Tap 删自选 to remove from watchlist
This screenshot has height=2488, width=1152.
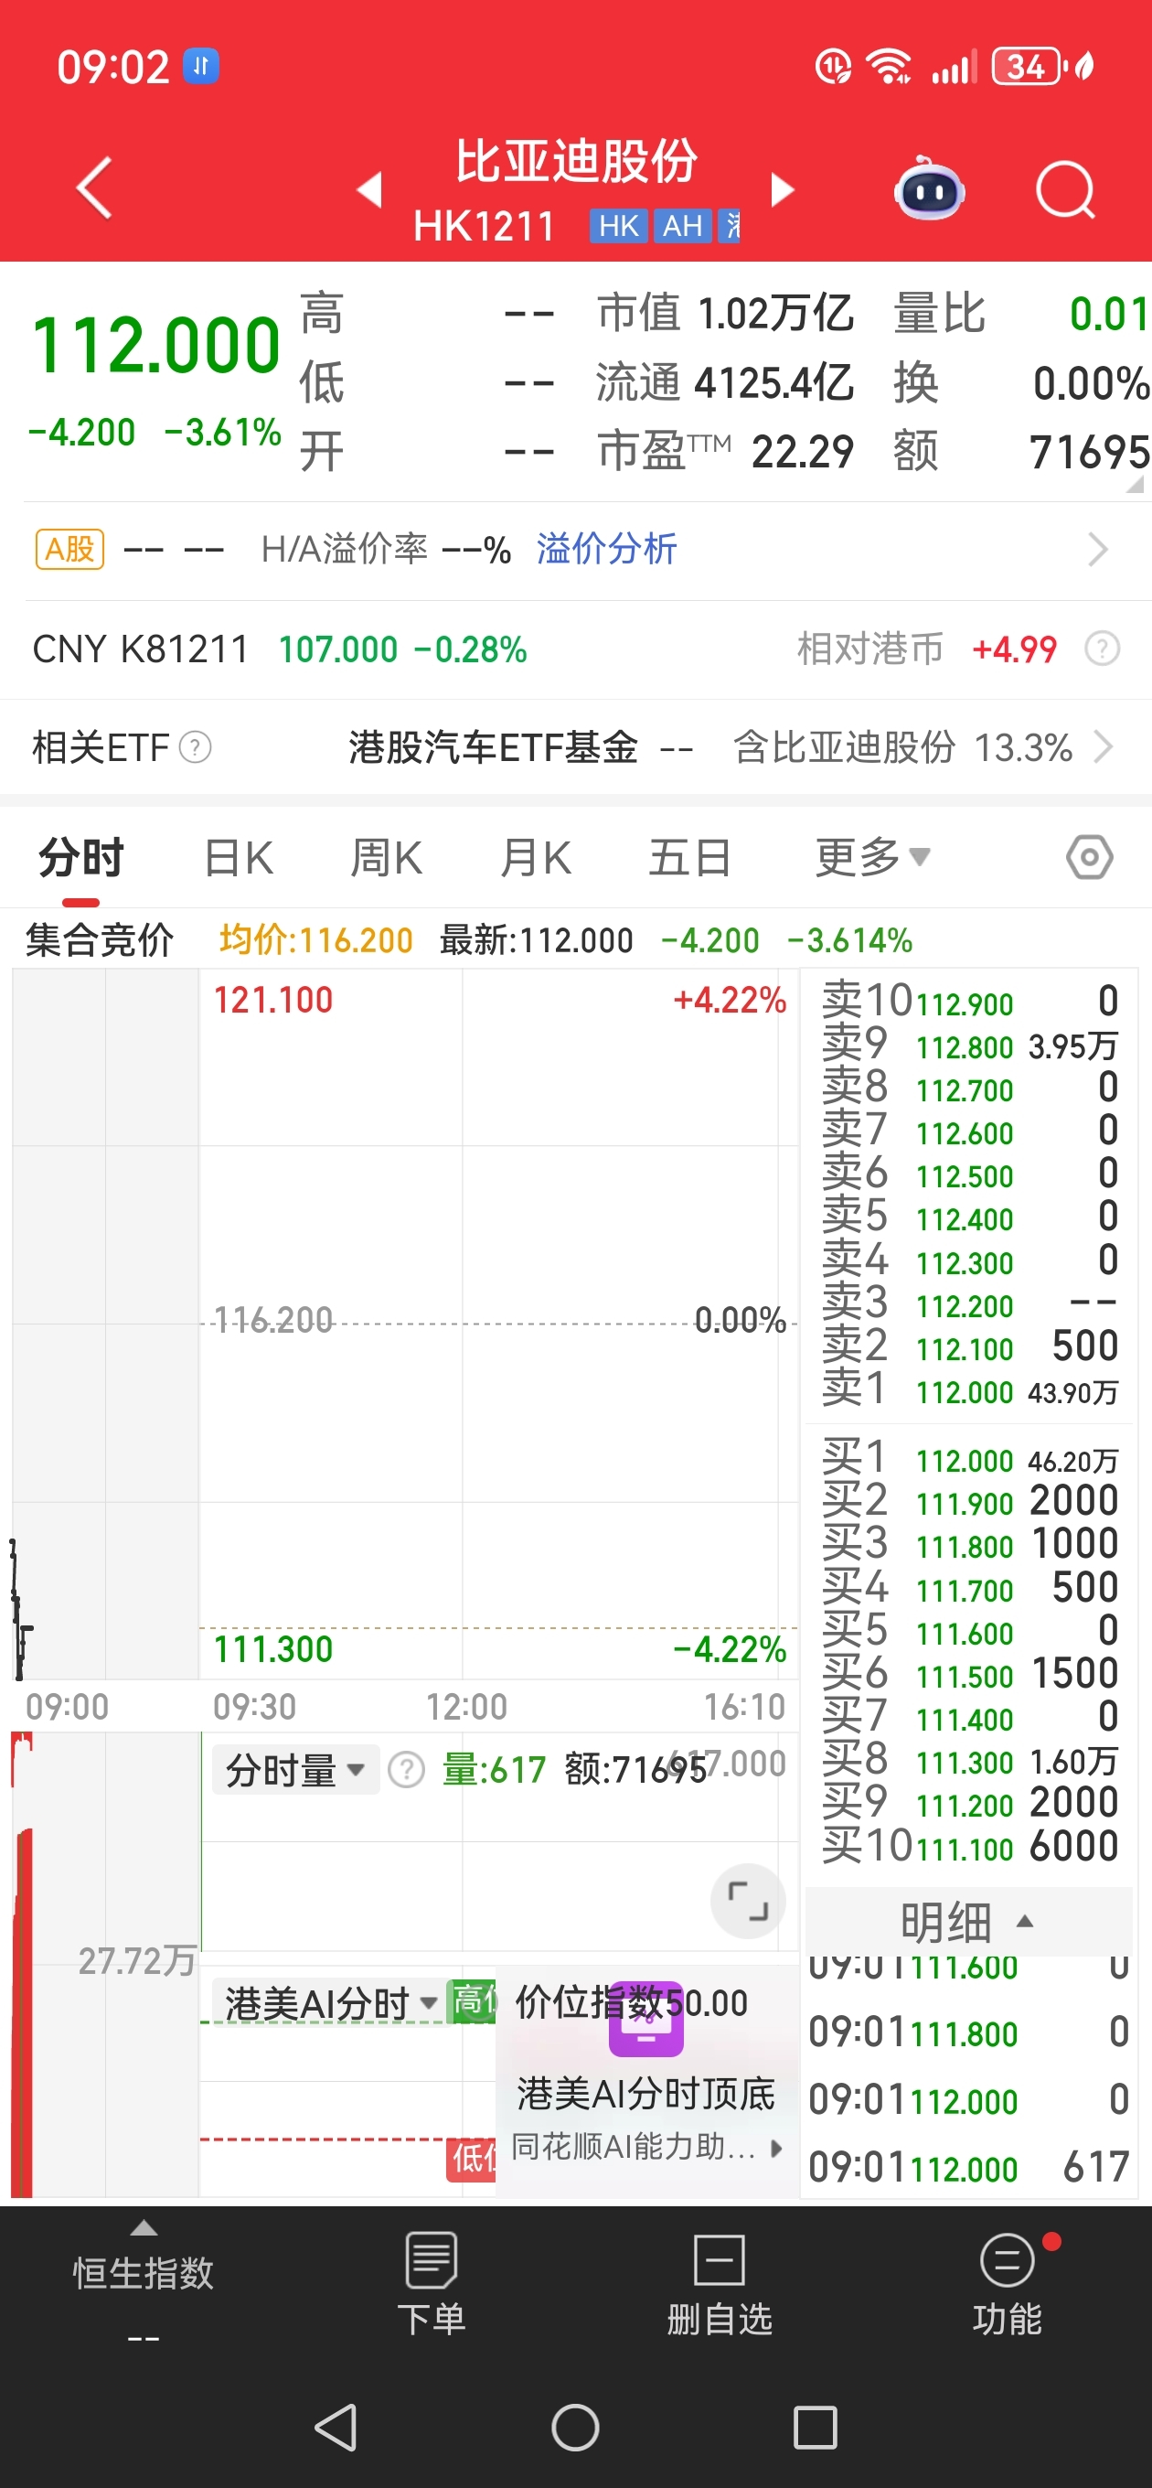pyautogui.click(x=719, y=2284)
